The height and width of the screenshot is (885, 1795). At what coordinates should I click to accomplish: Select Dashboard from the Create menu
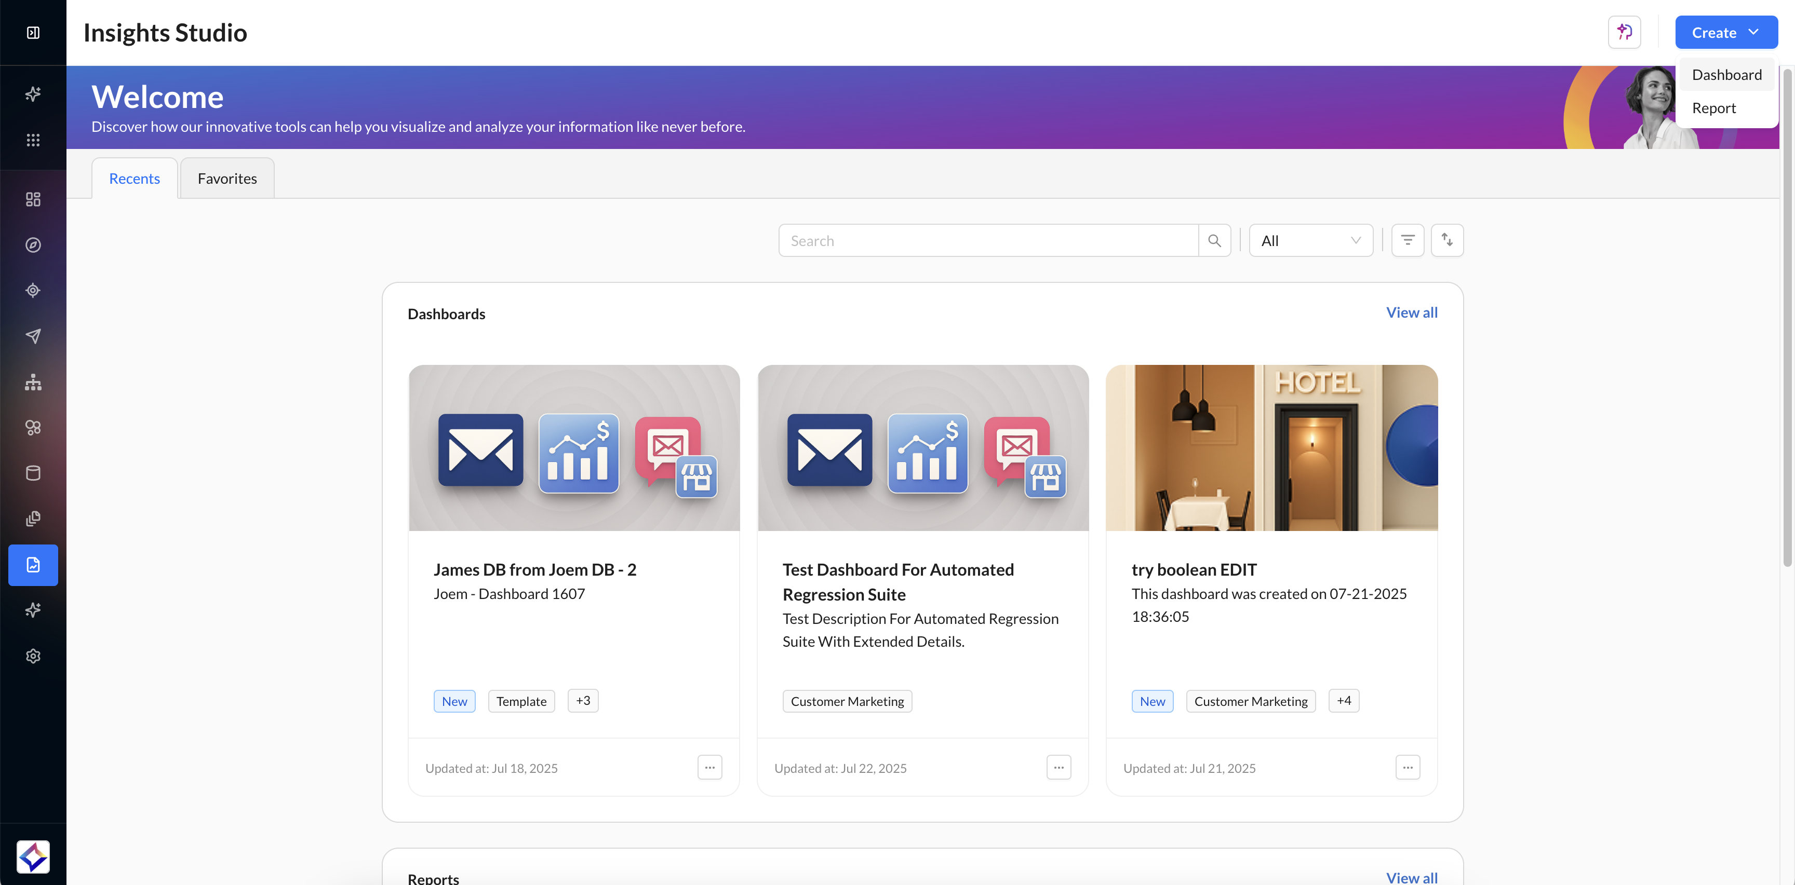click(x=1727, y=75)
